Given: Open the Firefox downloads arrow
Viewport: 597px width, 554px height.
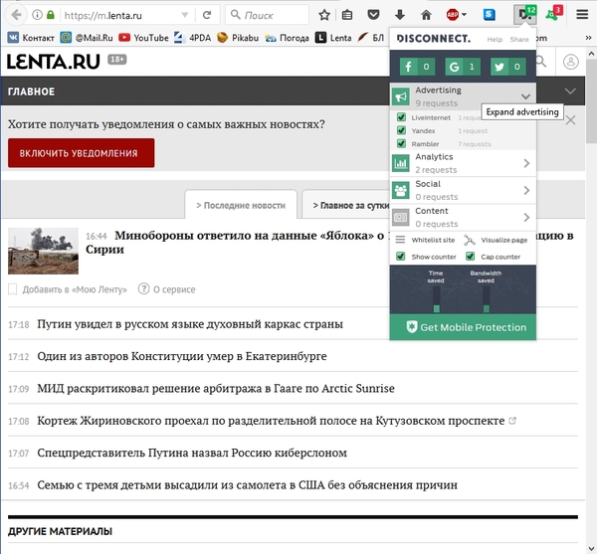Looking at the screenshot, I should pos(400,15).
